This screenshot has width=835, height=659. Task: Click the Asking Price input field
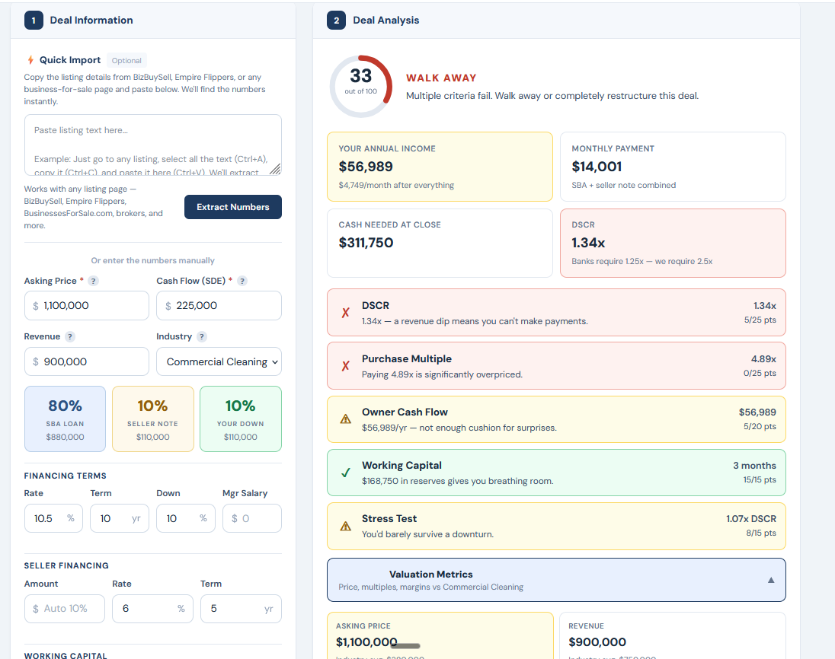coord(86,305)
